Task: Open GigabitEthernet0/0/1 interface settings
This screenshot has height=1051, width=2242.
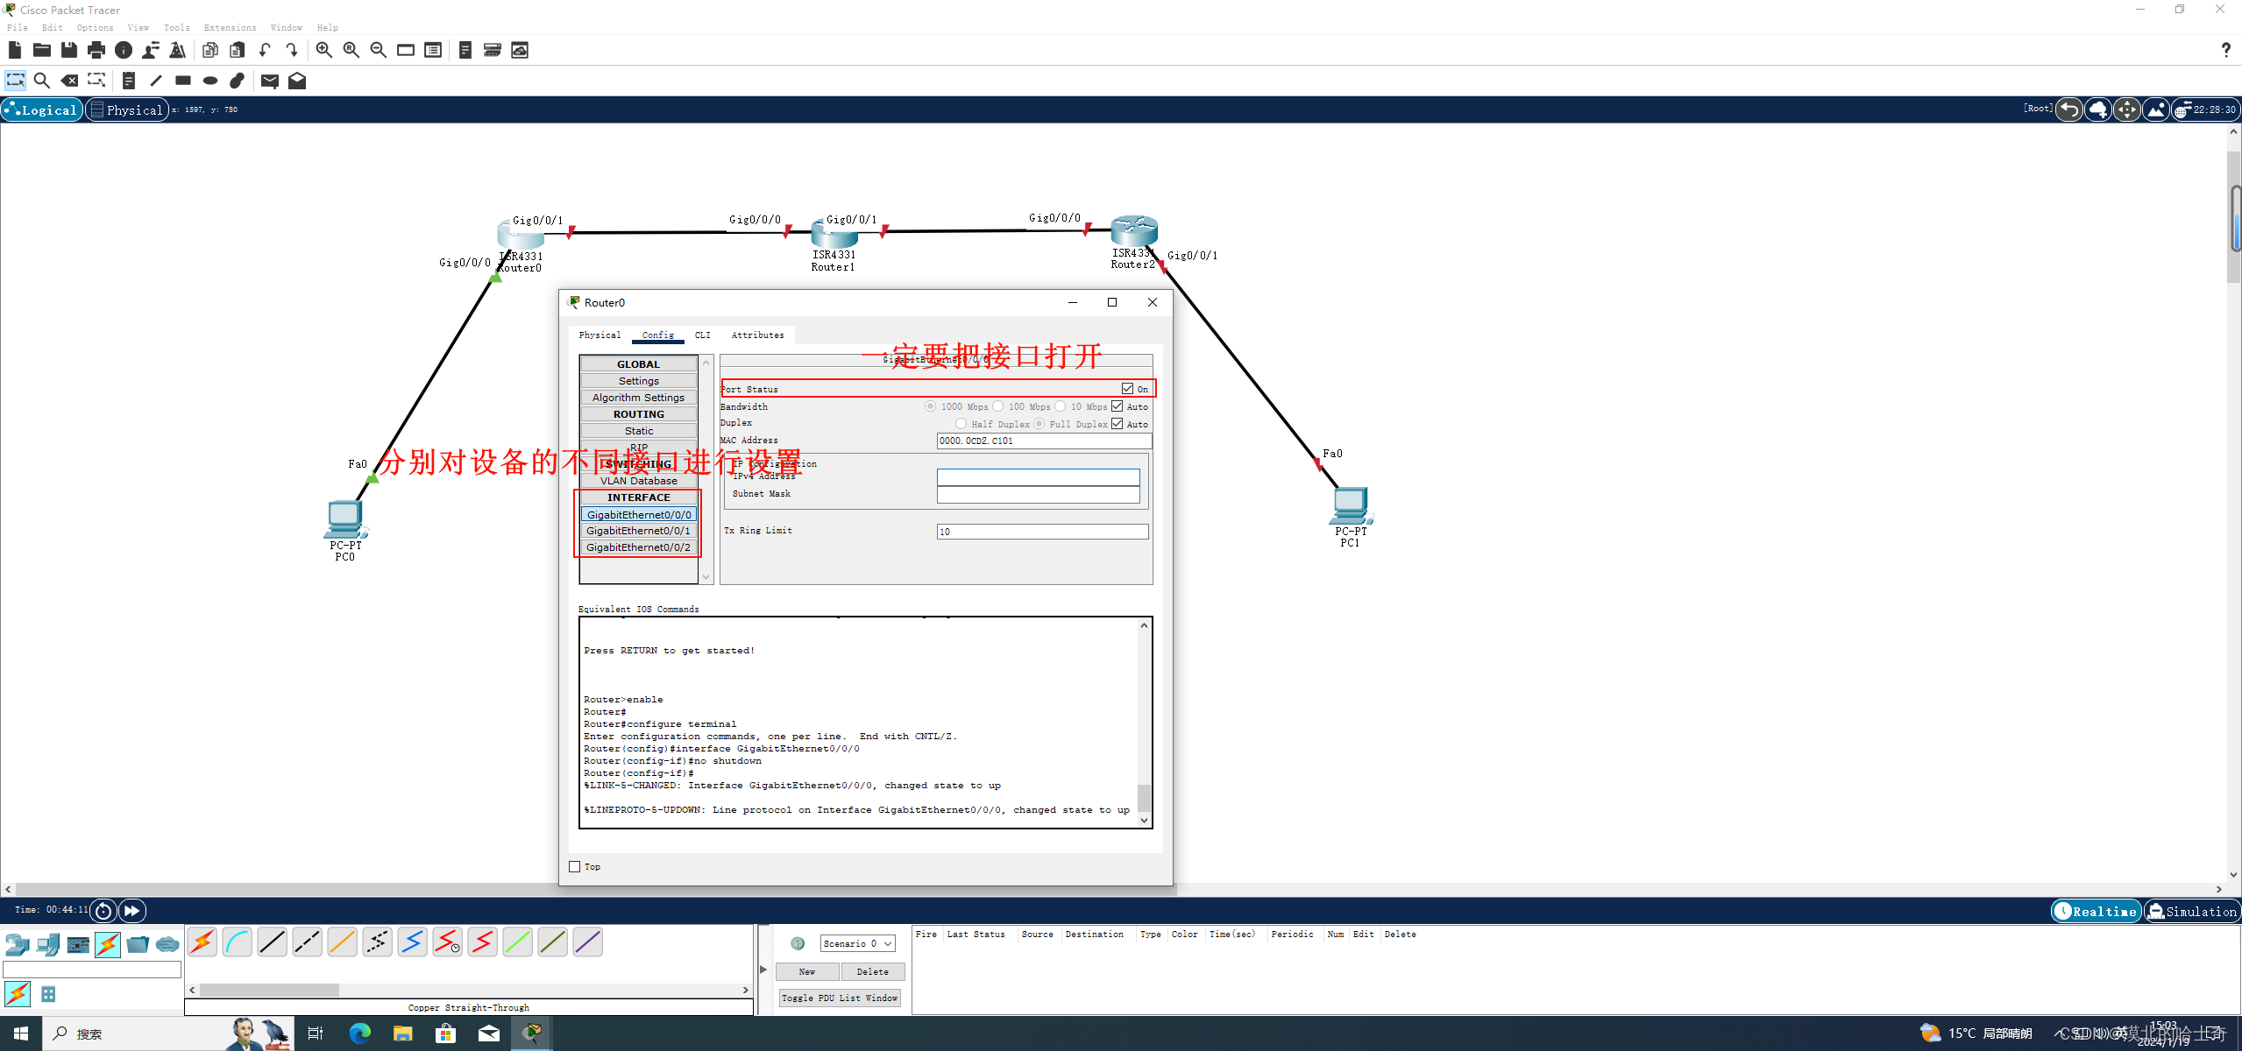Action: click(638, 531)
